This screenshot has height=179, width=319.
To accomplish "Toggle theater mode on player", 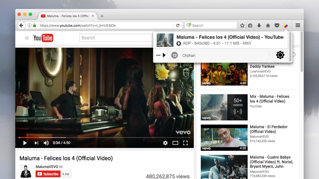I will pos(175,143).
